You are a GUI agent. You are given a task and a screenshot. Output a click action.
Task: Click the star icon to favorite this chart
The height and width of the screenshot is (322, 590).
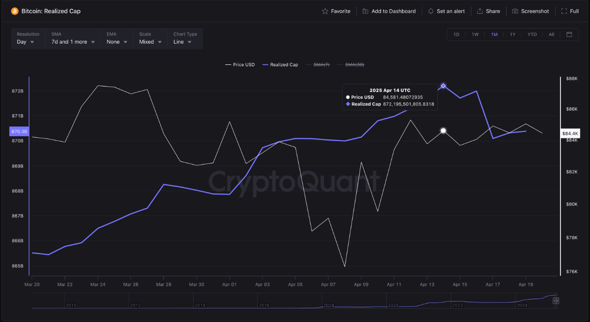(324, 11)
